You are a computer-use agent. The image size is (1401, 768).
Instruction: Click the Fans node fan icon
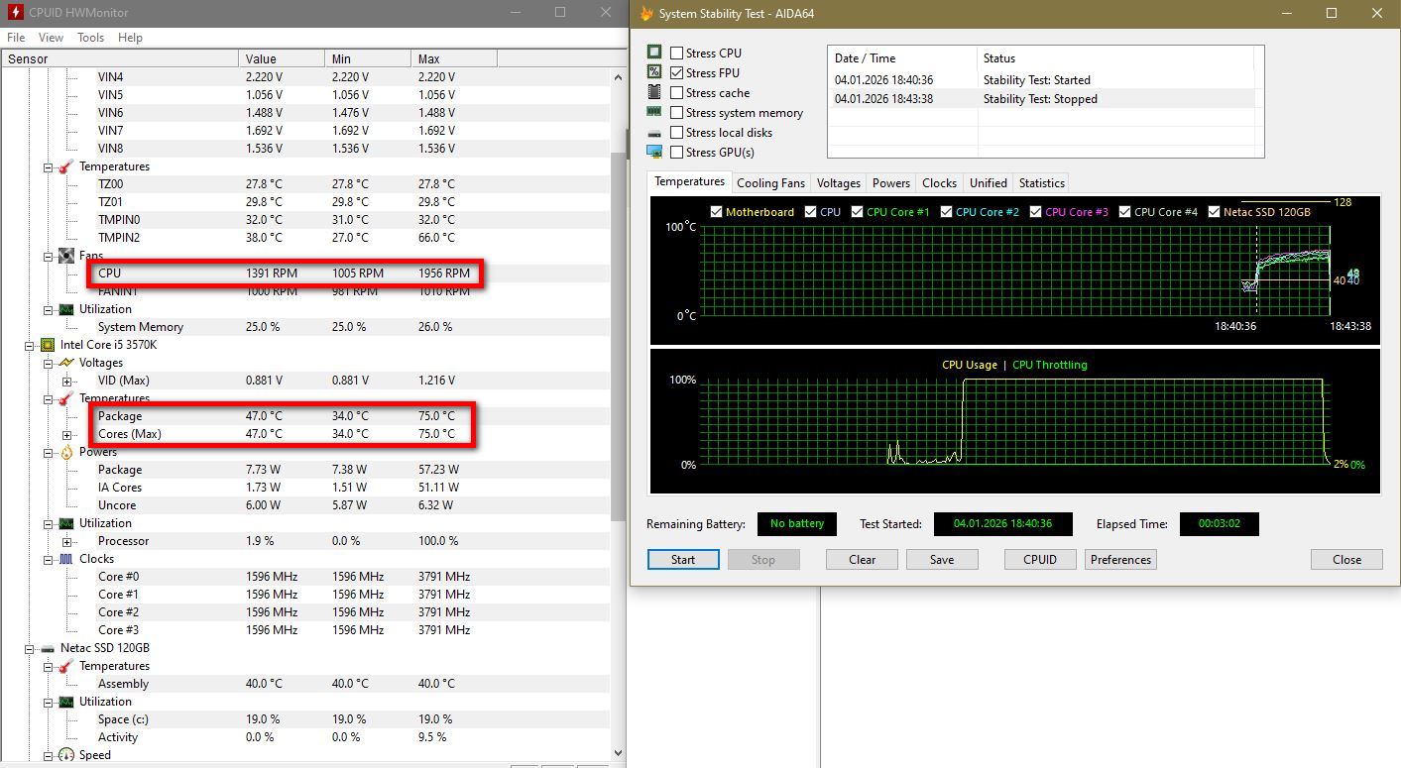[66, 256]
